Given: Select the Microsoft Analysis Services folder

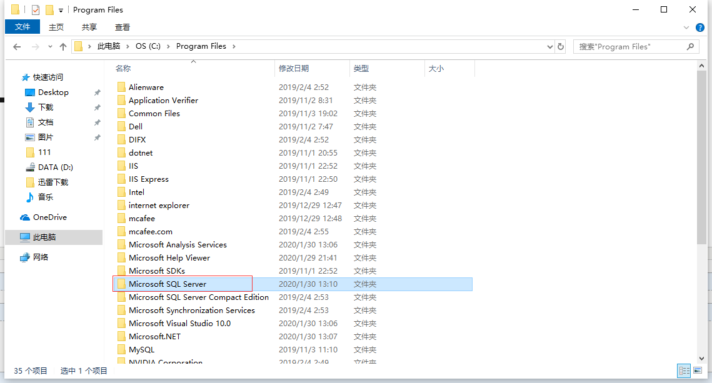Looking at the screenshot, I should coord(178,245).
